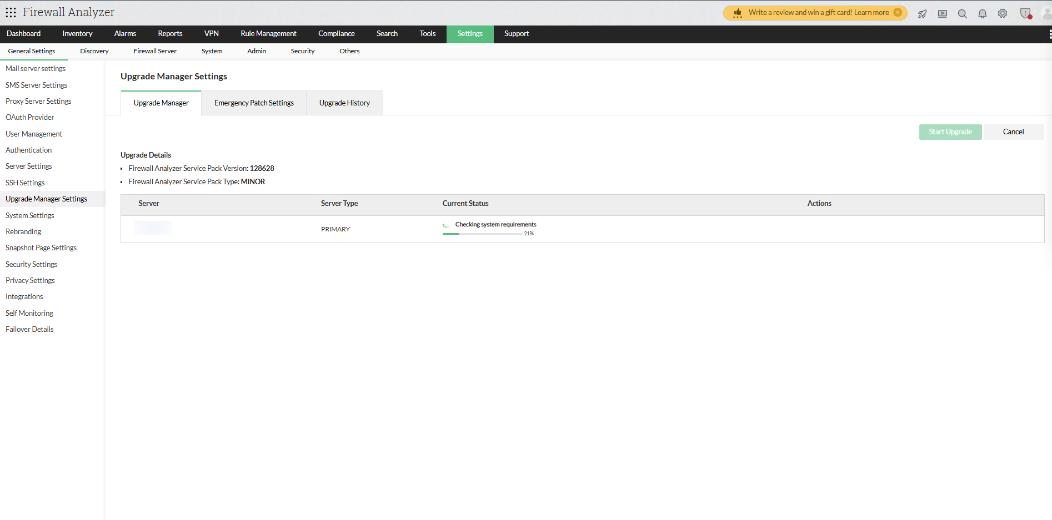The width and height of the screenshot is (1052, 520).
Task: Open Self Monitoring settings
Action: coord(29,314)
